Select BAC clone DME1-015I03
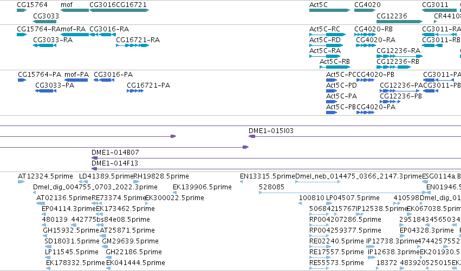Screen dimensions: 461x271 tap(271, 131)
